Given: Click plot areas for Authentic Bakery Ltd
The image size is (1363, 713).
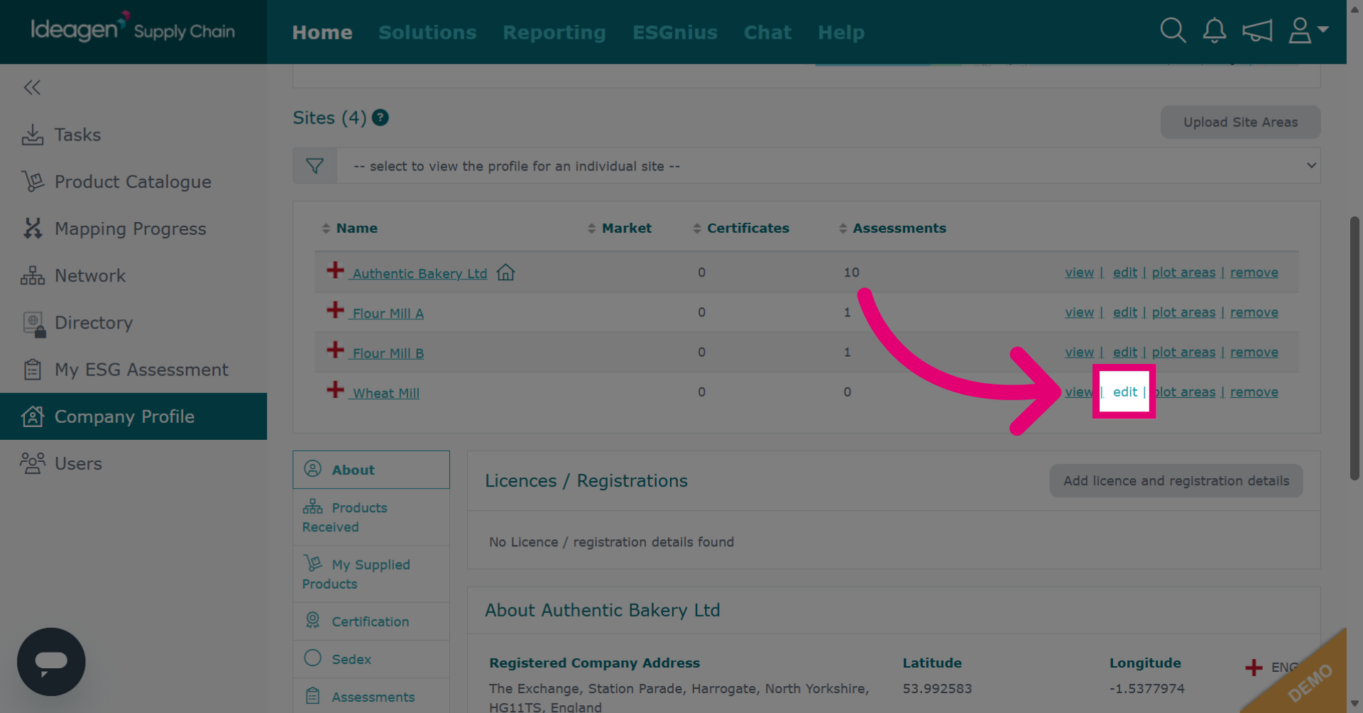Looking at the screenshot, I should [x=1183, y=272].
